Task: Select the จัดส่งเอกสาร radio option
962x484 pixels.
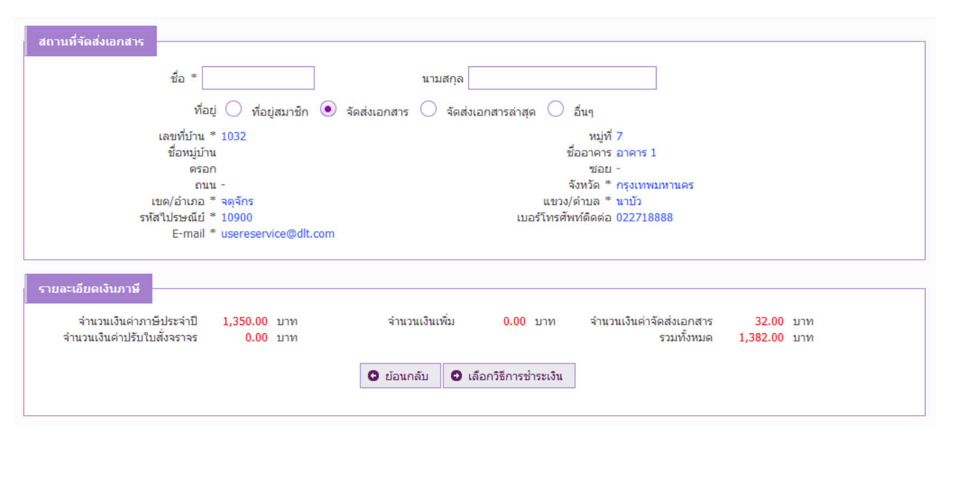Action: pos(328,110)
